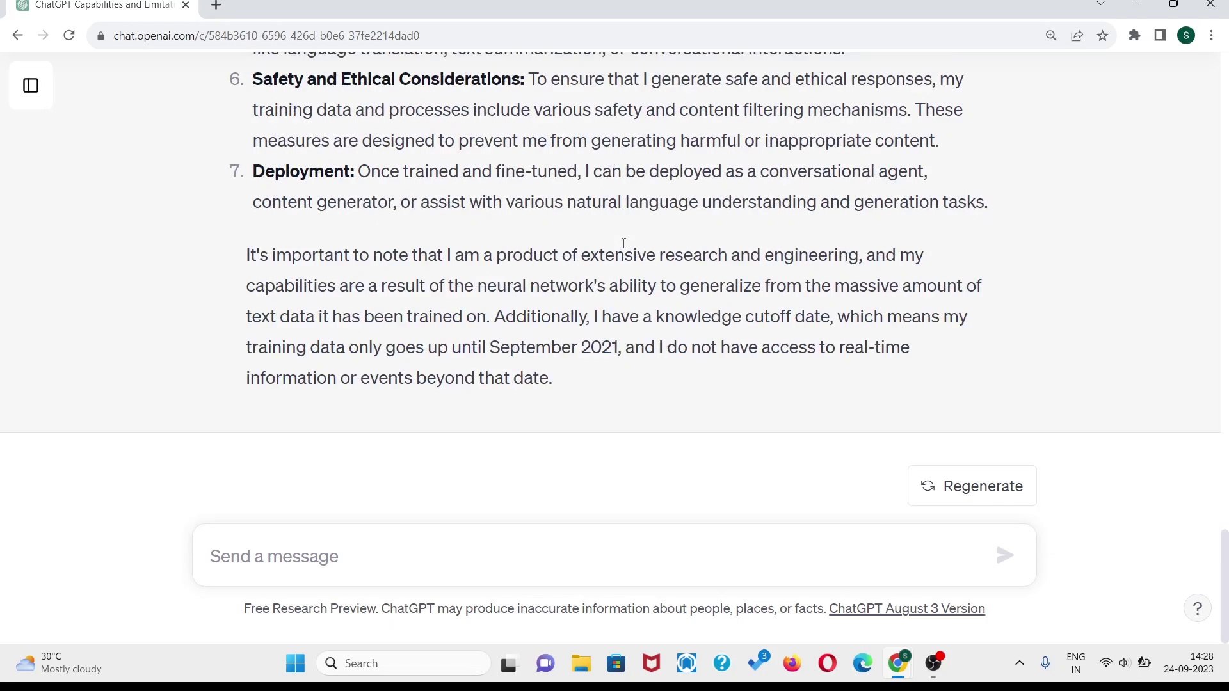Screen dimensions: 1229x691
Task: Bookmark this page with the star icon
Action: [1102, 36]
